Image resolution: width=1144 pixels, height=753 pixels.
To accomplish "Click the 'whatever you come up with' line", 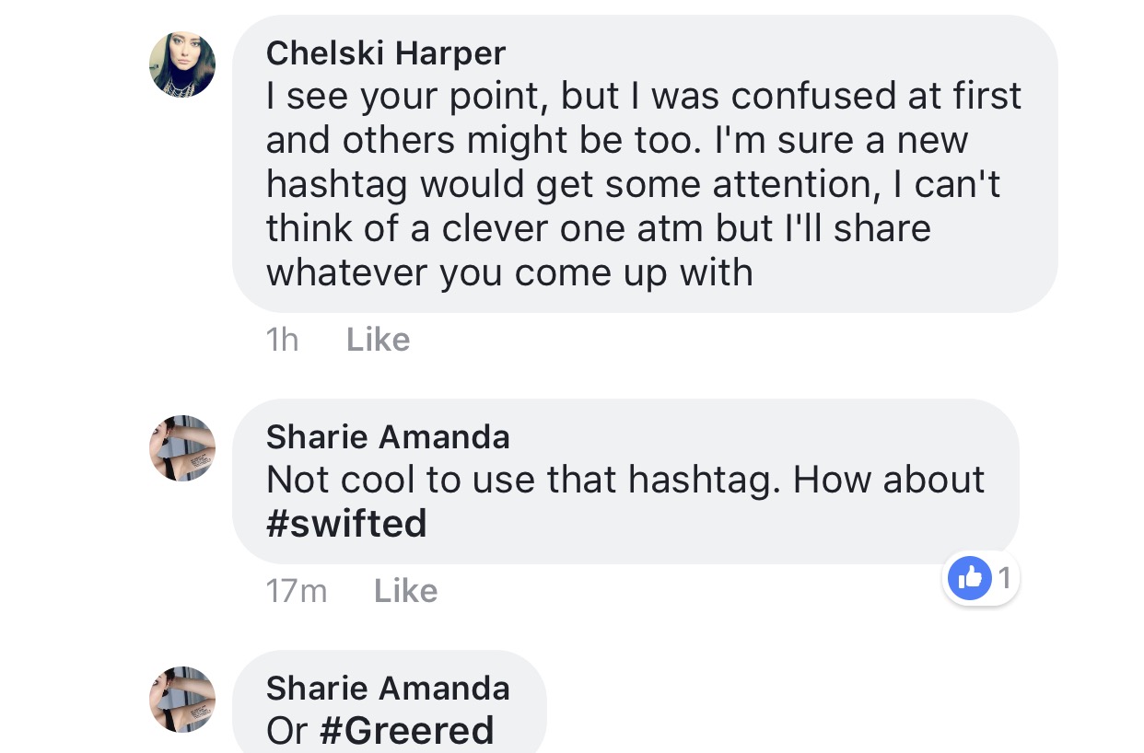I will 509,272.
